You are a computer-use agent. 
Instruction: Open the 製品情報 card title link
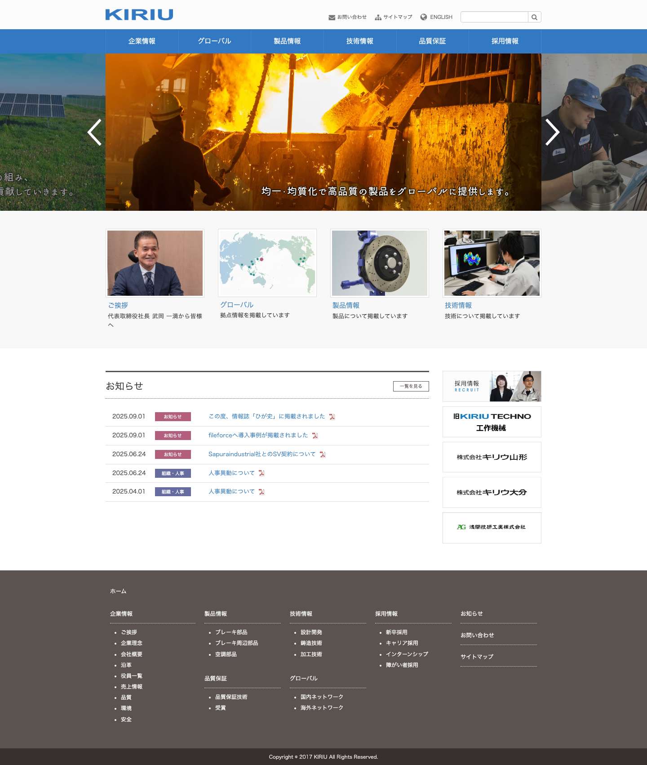coord(346,305)
